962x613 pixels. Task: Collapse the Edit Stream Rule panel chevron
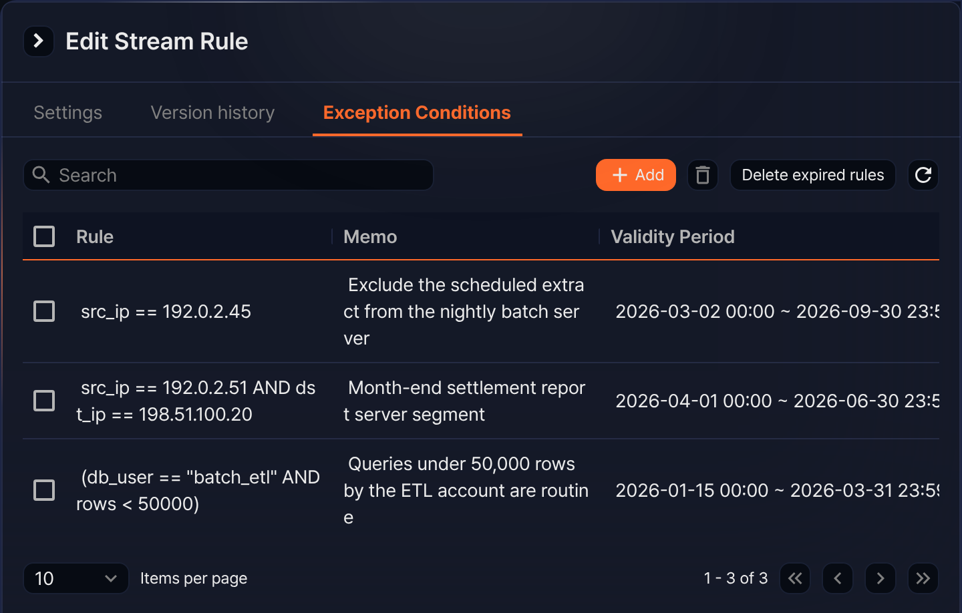(x=39, y=41)
